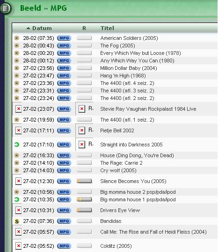
Task: Click the green refresh icon for Straight into Darkness
Action: (17, 145)
